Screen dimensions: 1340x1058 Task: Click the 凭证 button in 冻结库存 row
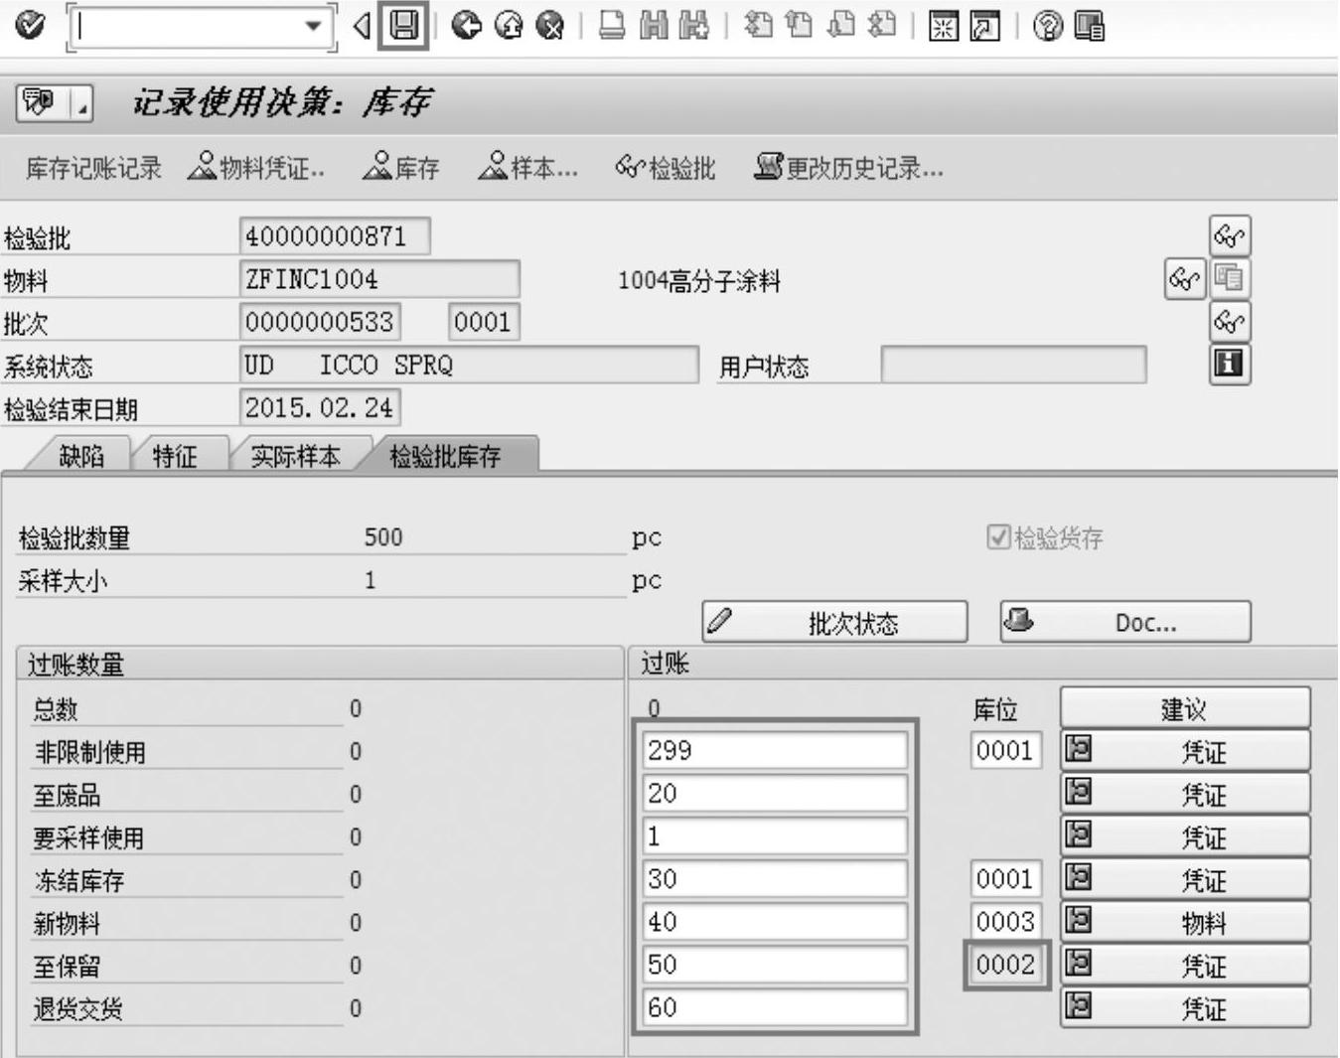click(x=1185, y=879)
